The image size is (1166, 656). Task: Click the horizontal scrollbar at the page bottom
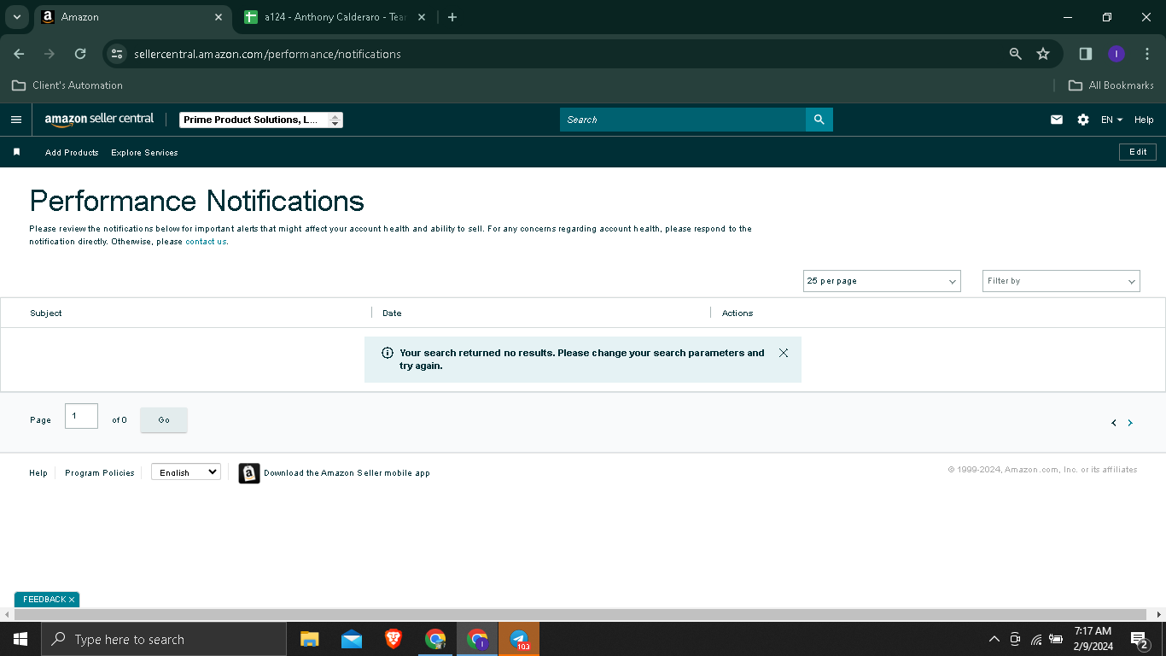point(580,614)
